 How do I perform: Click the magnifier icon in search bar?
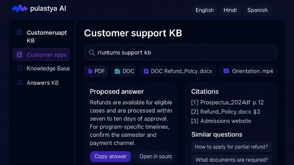[x=92, y=53]
